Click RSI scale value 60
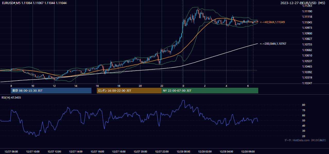 point(304,115)
